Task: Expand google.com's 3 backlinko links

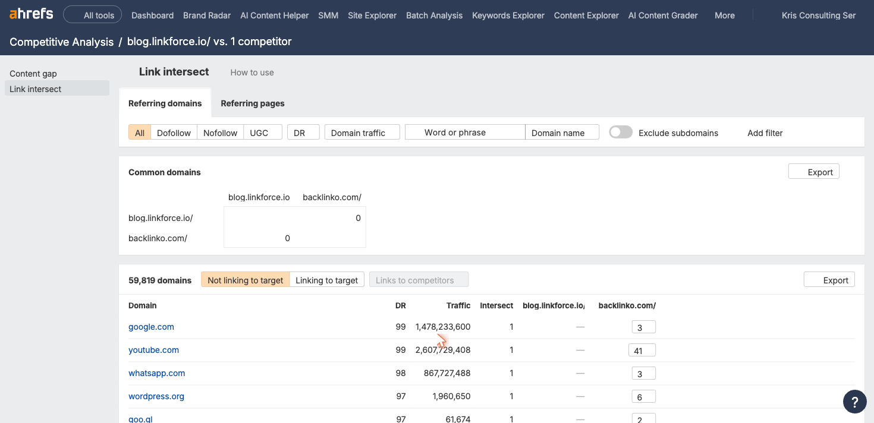Action: (643, 327)
